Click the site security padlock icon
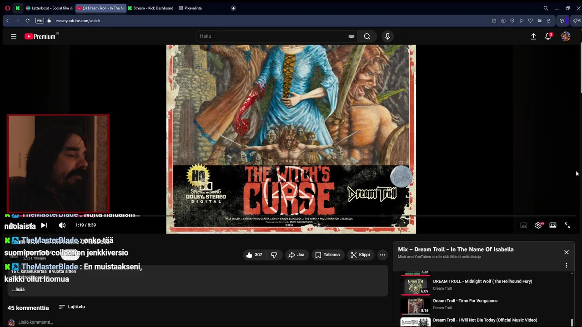Screen dimensions: 582x327 (x=49, y=20)
